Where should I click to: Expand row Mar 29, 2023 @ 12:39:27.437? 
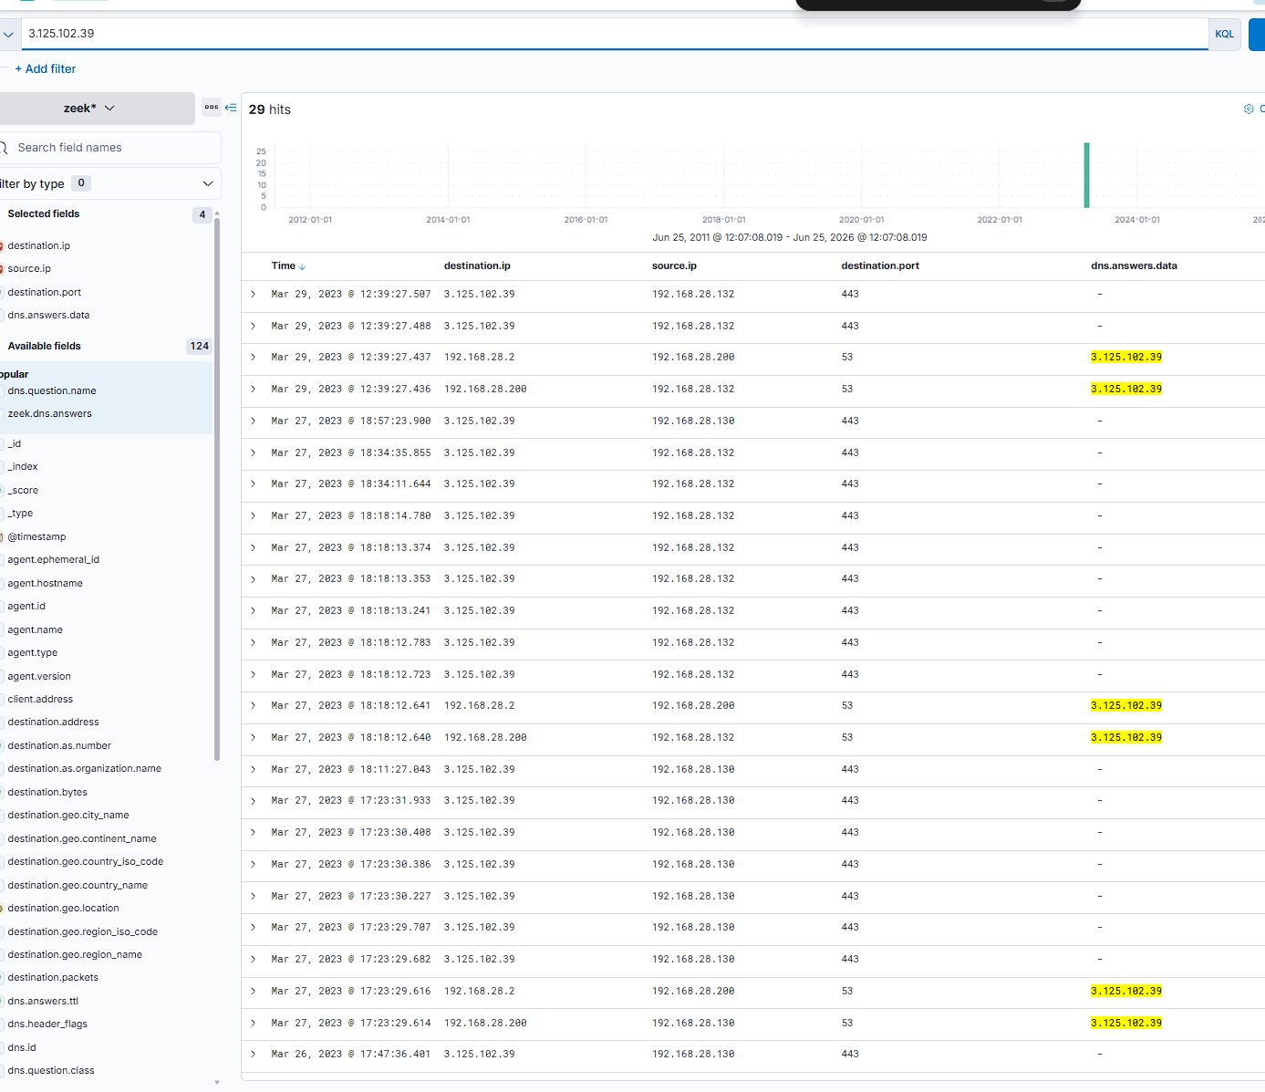[x=254, y=357]
